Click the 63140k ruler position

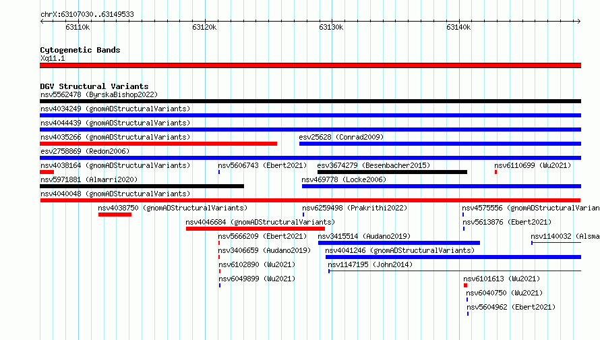(458, 27)
